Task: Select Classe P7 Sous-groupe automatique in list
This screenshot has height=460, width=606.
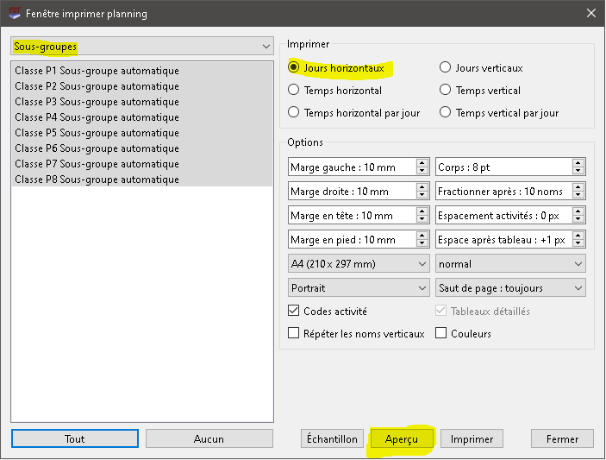Action: click(x=97, y=164)
